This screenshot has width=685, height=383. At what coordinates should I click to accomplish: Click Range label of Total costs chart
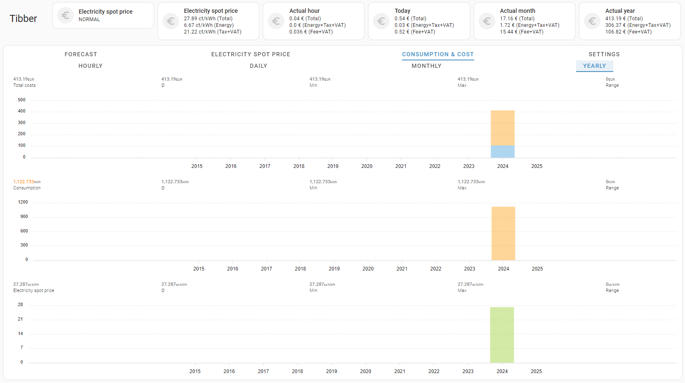[x=612, y=85]
